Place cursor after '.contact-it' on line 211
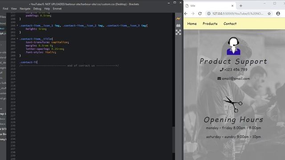Image resolution: width=285 pixels, height=160 pixels. coord(37,62)
